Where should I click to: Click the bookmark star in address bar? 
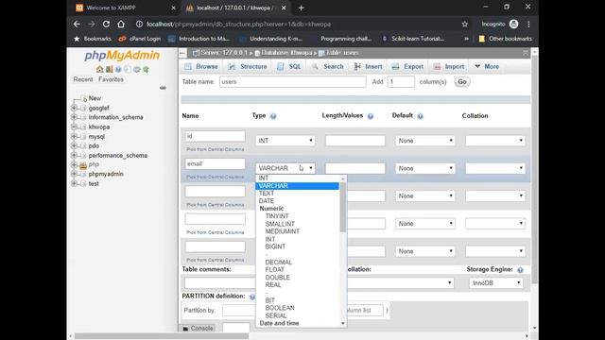tap(465, 24)
